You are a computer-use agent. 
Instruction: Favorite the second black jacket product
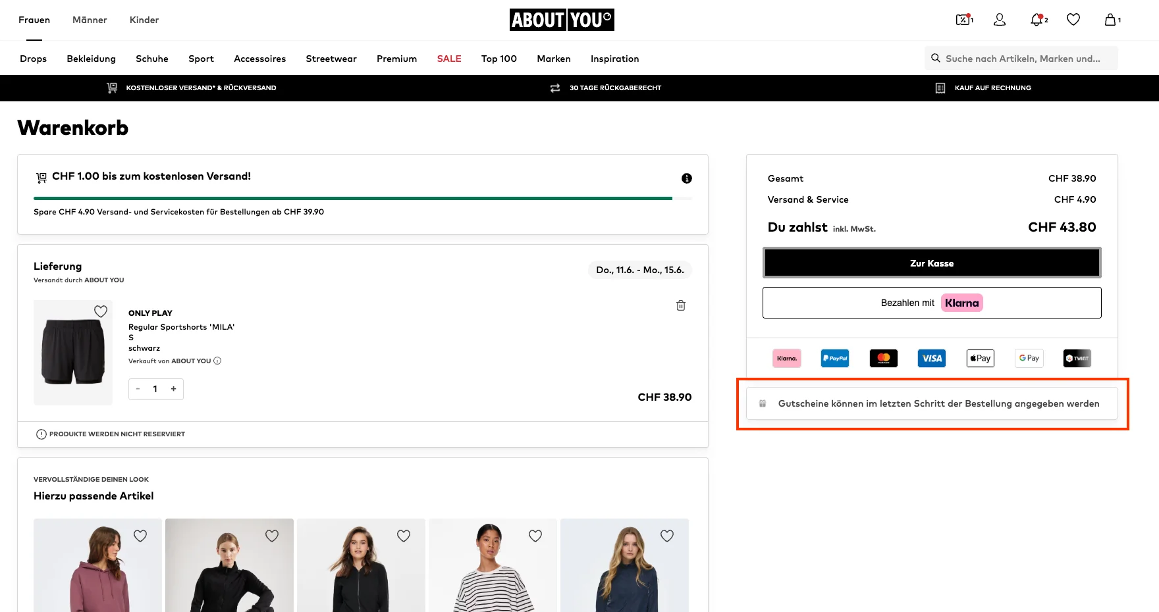(x=272, y=536)
